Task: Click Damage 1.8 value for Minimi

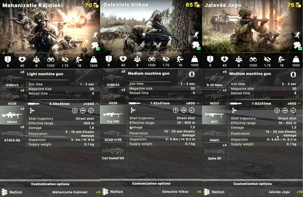Action: click(x=92, y=128)
